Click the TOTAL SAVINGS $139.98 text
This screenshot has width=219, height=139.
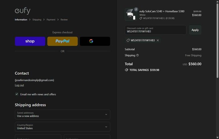pyautogui.click(x=144, y=70)
